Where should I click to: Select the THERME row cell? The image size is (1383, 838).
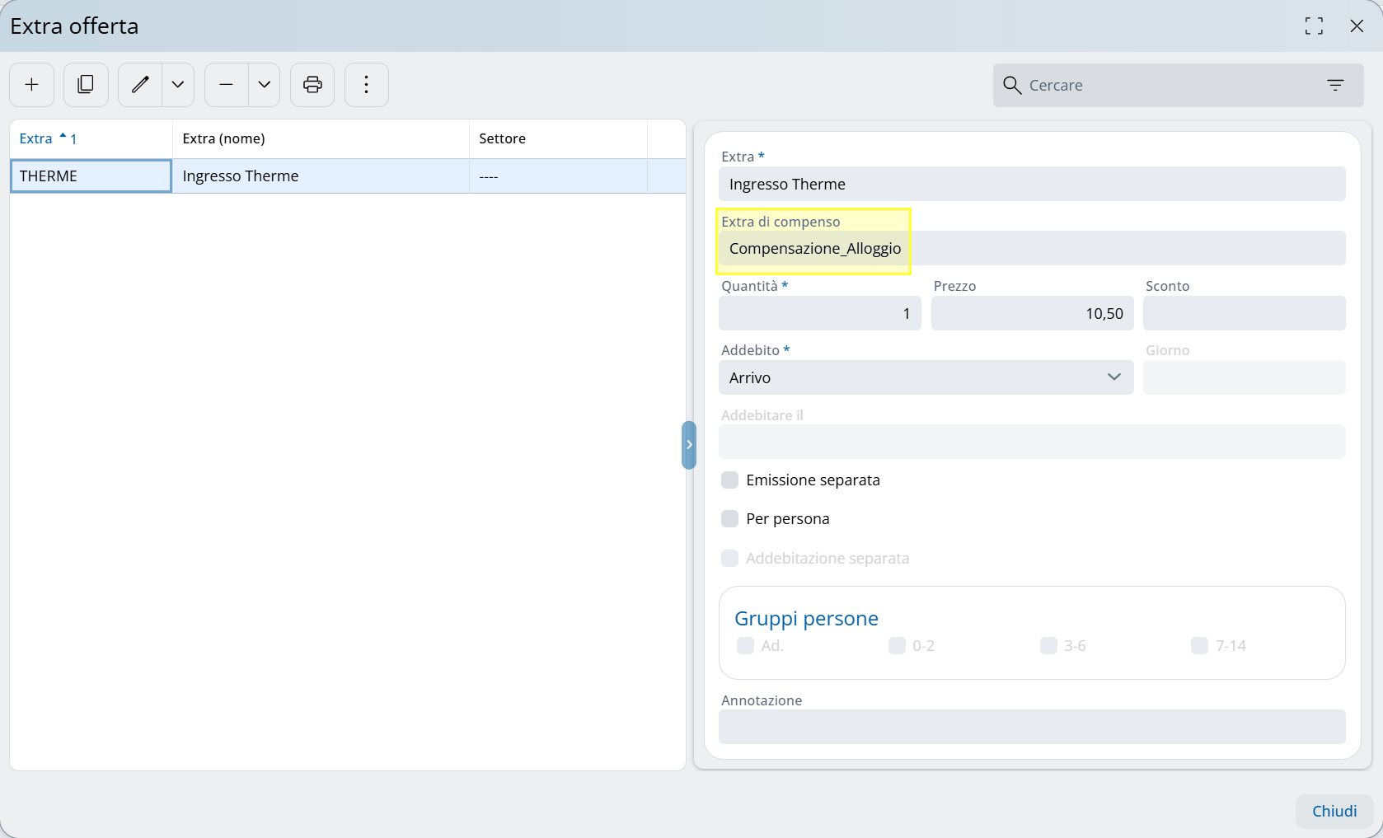(91, 176)
